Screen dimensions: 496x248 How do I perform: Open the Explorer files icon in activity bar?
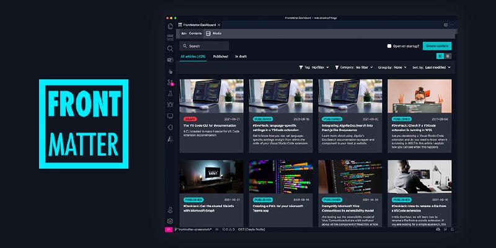tap(170, 26)
